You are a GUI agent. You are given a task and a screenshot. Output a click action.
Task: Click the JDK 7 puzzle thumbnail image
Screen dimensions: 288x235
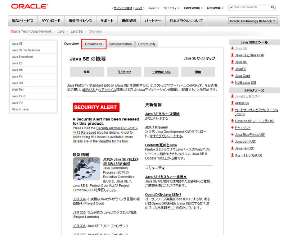tap(86, 169)
